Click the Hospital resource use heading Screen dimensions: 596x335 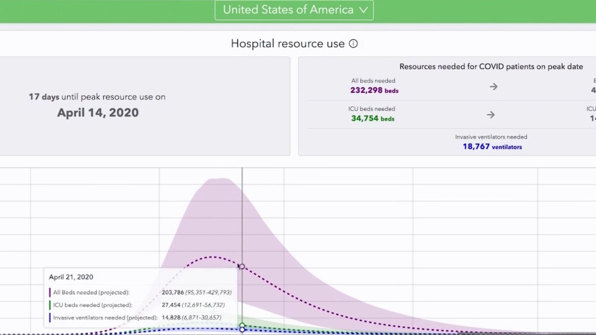[x=288, y=44]
